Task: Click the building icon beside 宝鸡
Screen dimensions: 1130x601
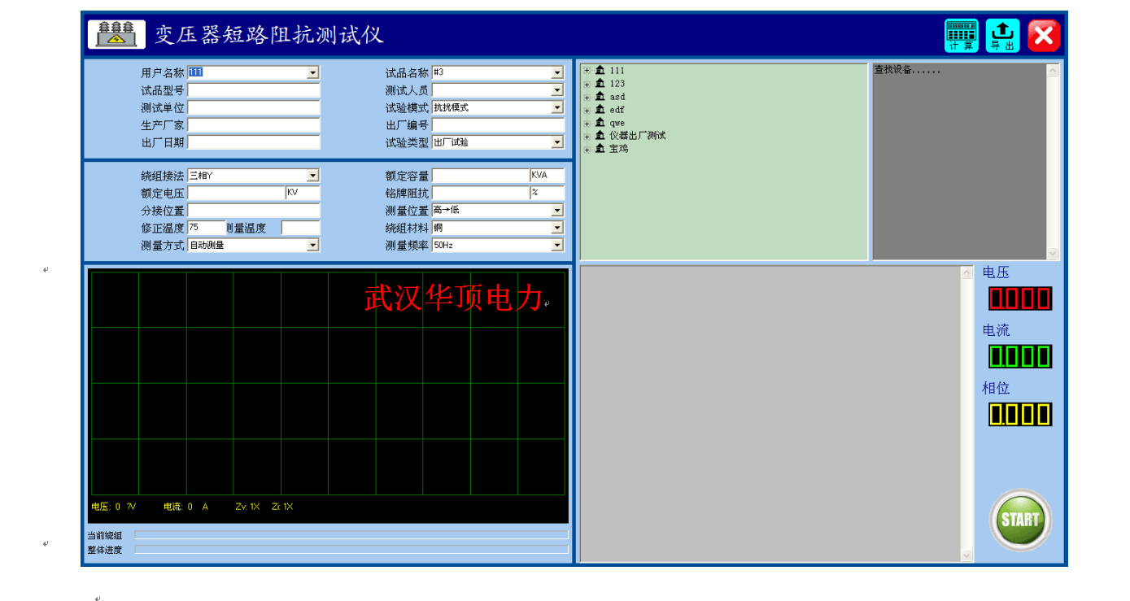Action: tap(600, 149)
